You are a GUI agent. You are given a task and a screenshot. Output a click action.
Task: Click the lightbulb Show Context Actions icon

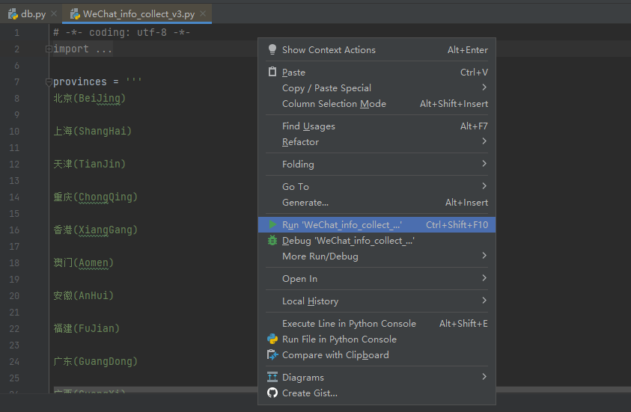272,50
